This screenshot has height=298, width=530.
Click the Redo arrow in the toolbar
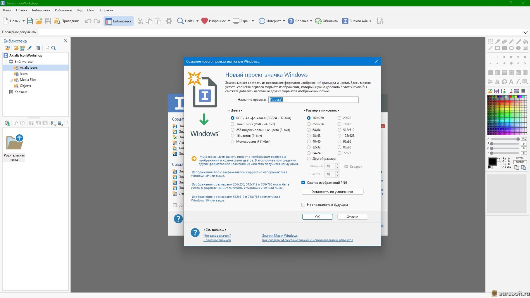click(97, 21)
